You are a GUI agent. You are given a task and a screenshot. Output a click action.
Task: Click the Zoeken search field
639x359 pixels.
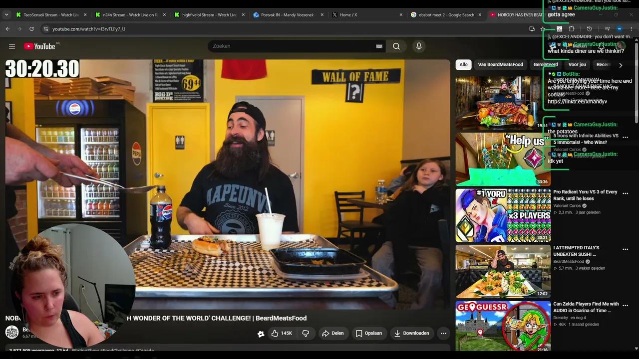tap(297, 46)
